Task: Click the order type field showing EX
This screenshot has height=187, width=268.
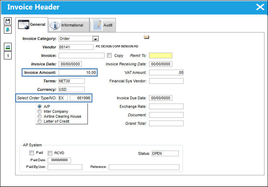Action: 63,98
